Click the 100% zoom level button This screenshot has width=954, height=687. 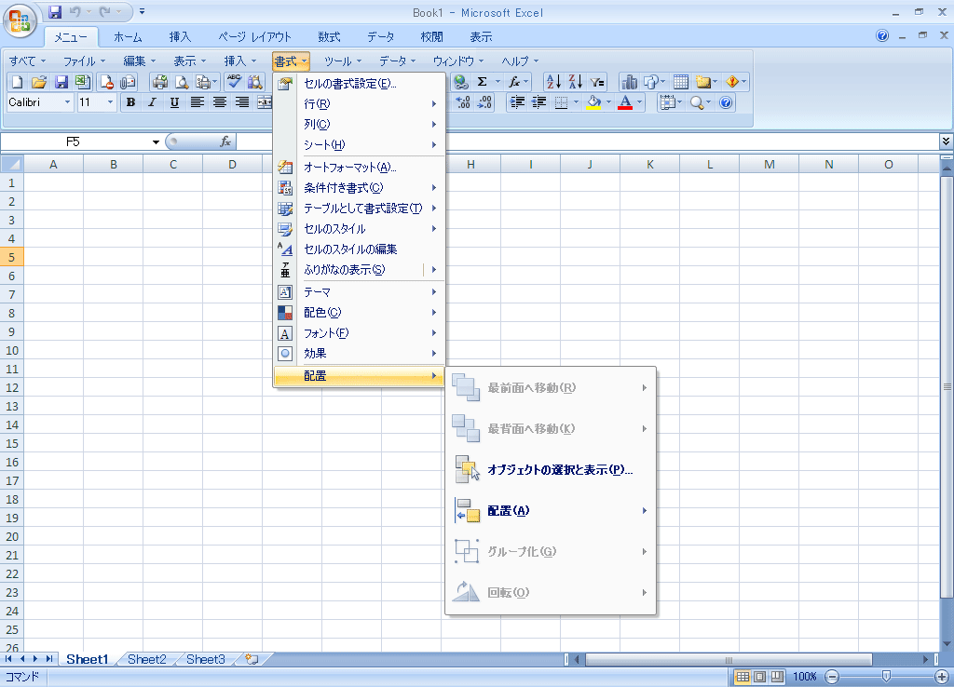pyautogui.click(x=804, y=677)
